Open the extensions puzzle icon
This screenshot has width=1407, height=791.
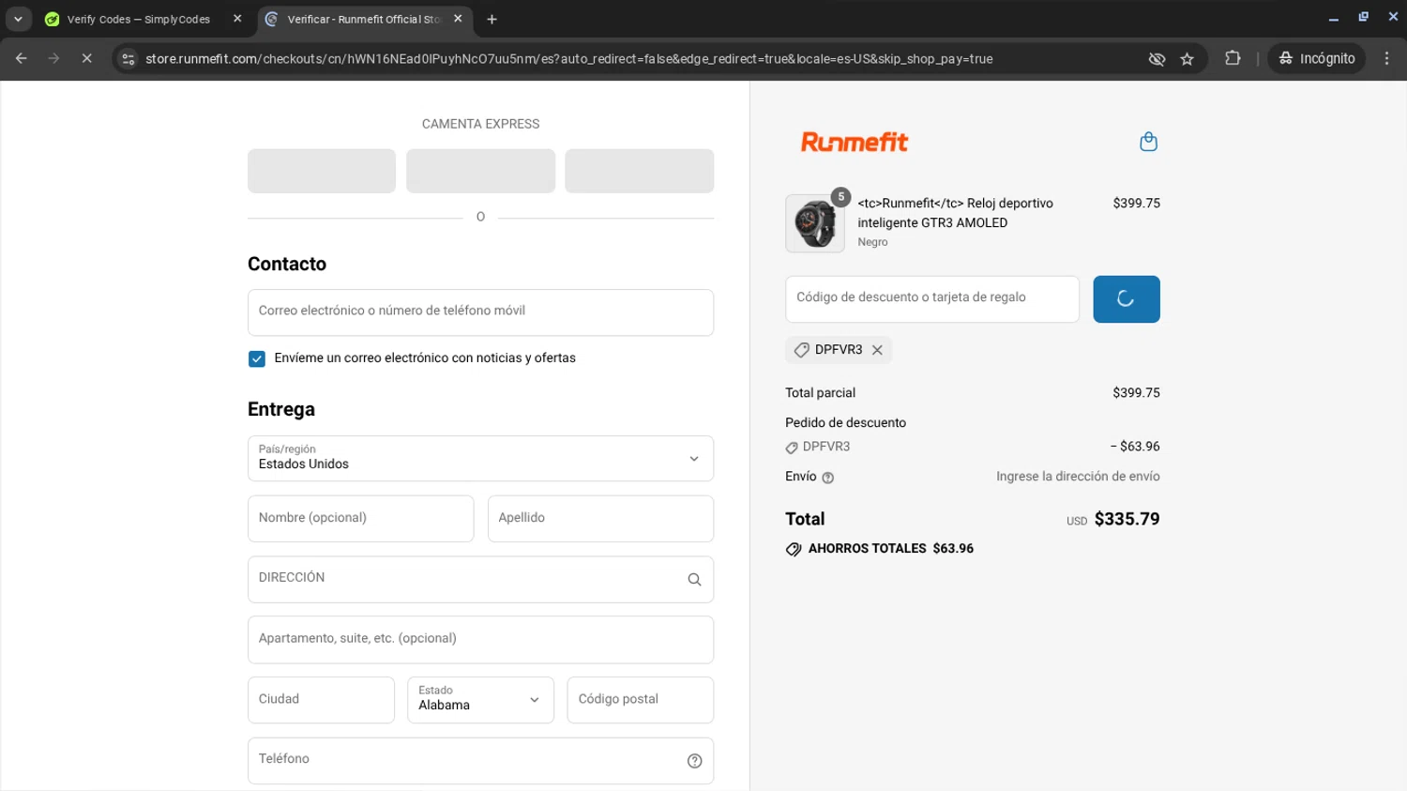[x=1233, y=58]
